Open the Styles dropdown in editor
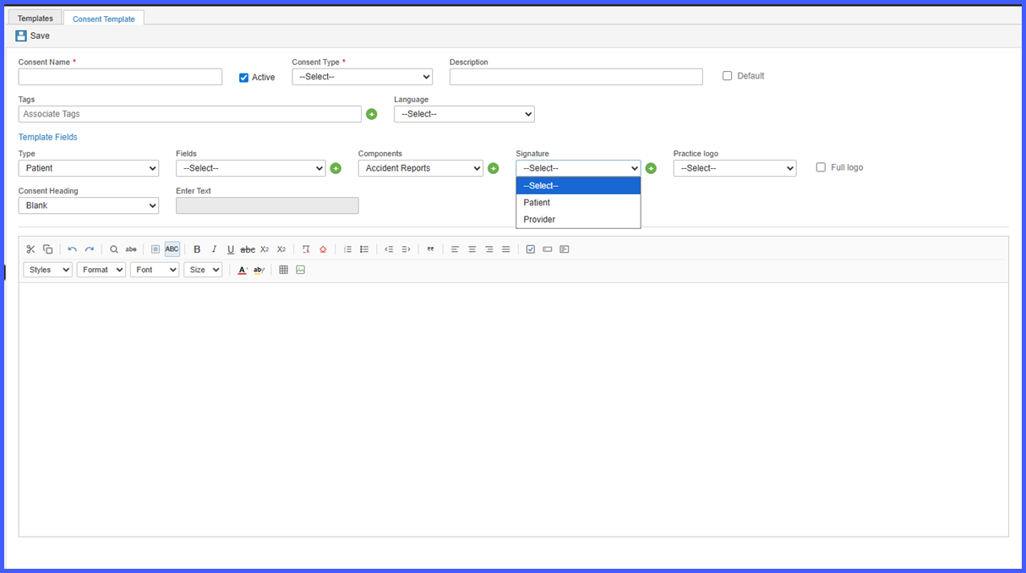1026x573 pixels. pos(47,270)
